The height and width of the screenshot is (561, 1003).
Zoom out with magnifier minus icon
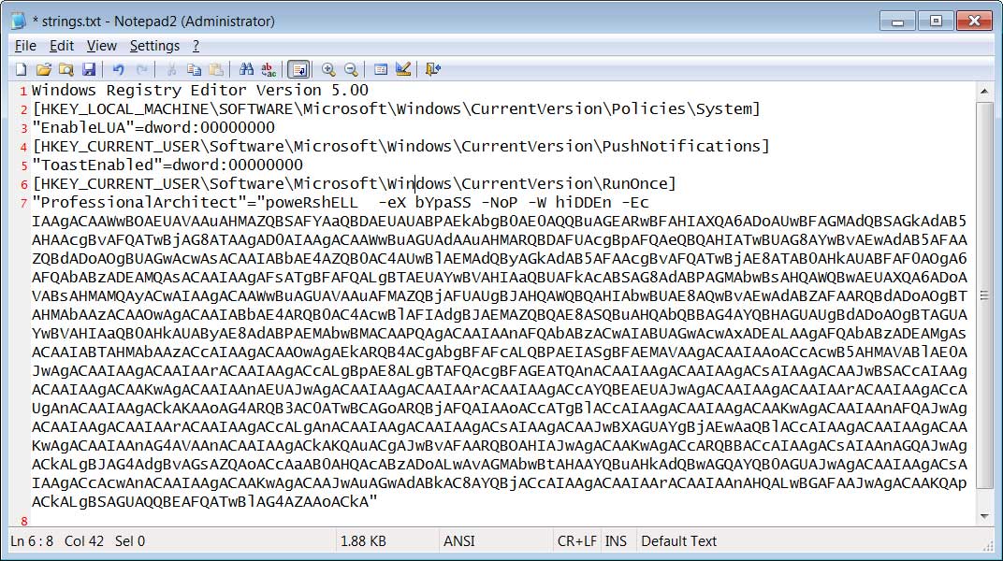tap(351, 69)
